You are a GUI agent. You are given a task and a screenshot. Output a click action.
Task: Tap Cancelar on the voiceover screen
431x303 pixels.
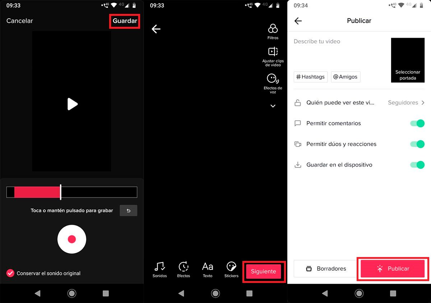20,21
